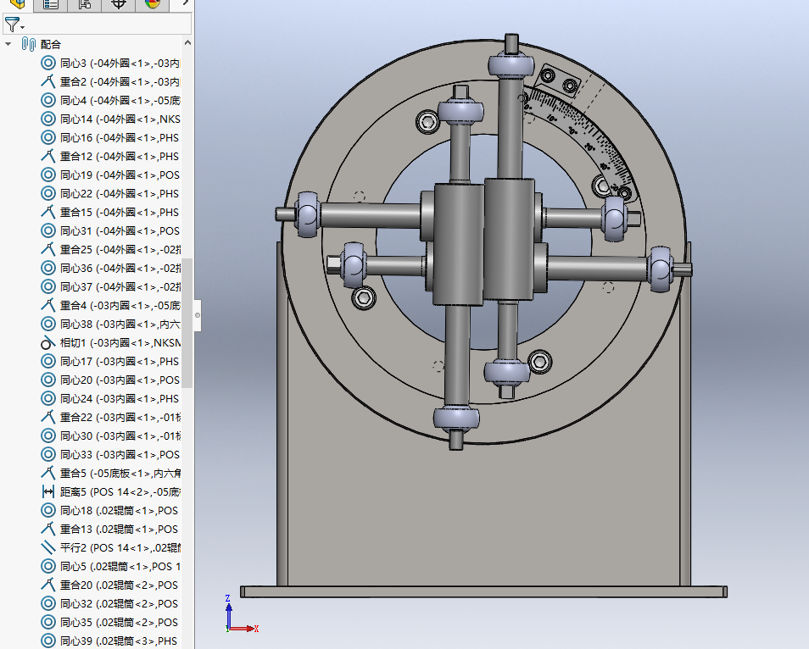Select concentric mate icon of 同心37
809x649 pixels.
coord(48,286)
